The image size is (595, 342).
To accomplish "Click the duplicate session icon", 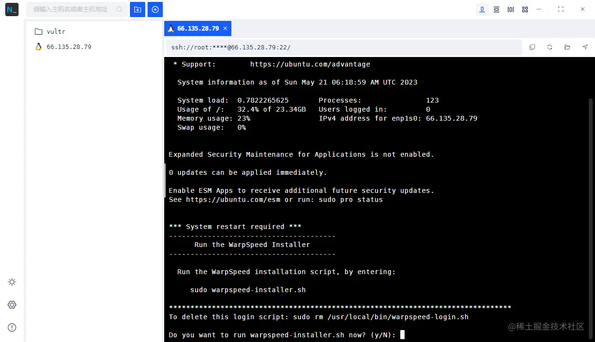I will [x=532, y=47].
